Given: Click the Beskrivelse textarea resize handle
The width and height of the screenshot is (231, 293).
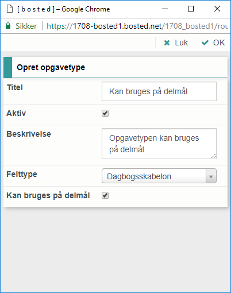Looking at the screenshot, I should click(214, 156).
